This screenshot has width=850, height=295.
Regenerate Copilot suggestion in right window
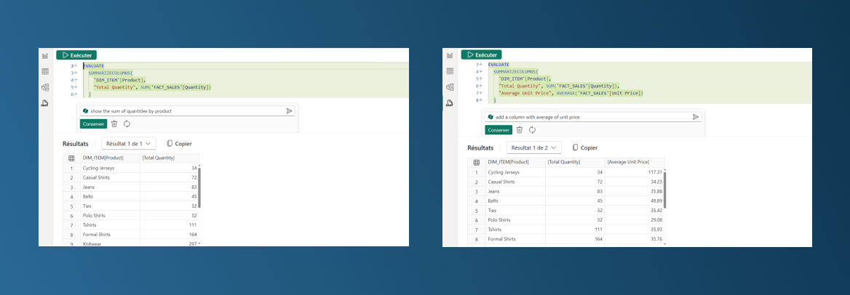(532, 130)
